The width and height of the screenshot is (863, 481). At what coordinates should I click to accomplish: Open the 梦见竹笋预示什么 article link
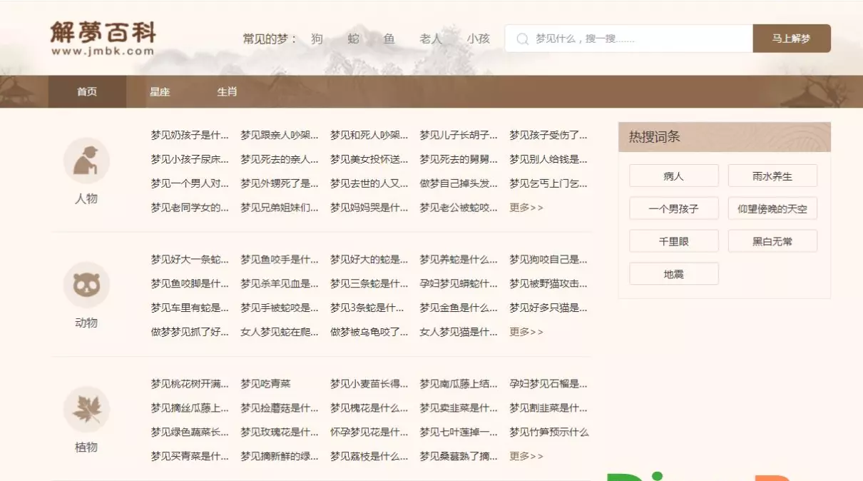pos(548,432)
